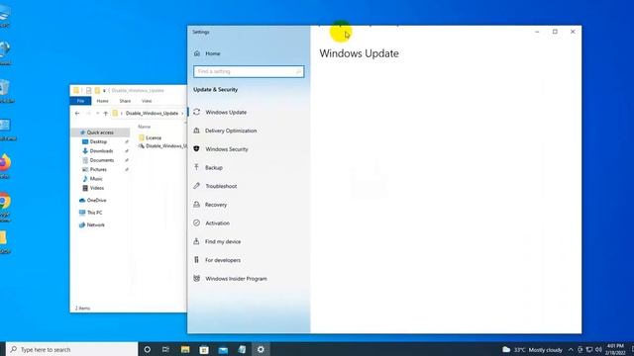Select Recovery settings
Viewport: 634px width, 356px height.
click(216, 205)
